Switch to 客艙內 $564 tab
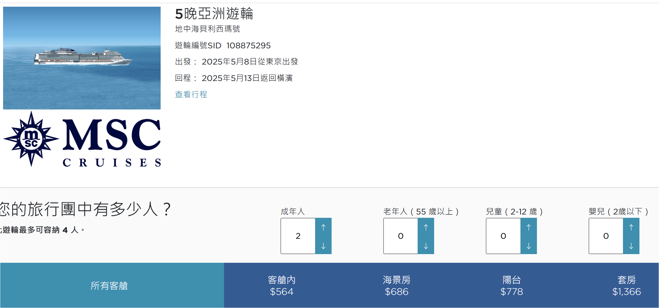The width and height of the screenshot is (659, 308). [282, 285]
